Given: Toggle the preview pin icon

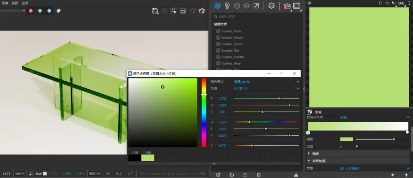Looking at the screenshot, I should pos(309,3).
